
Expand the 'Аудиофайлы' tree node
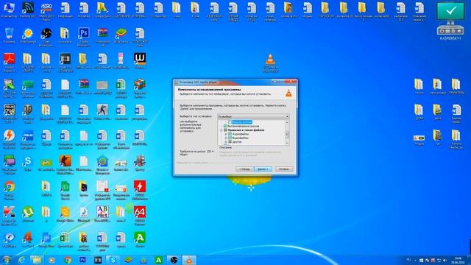tap(226, 134)
